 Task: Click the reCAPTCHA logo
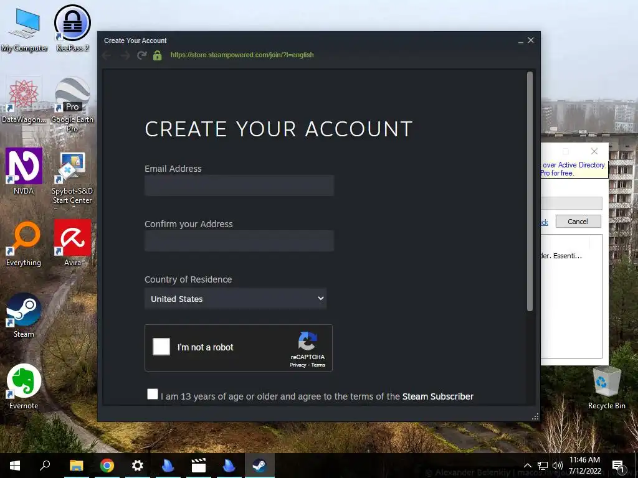coord(308,340)
